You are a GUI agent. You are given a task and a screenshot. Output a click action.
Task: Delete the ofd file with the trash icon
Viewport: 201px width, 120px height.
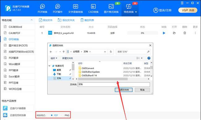[185, 33]
